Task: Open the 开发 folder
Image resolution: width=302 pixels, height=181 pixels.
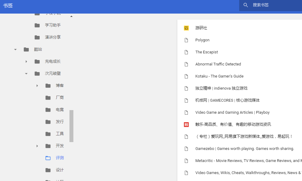Action: [60, 146]
